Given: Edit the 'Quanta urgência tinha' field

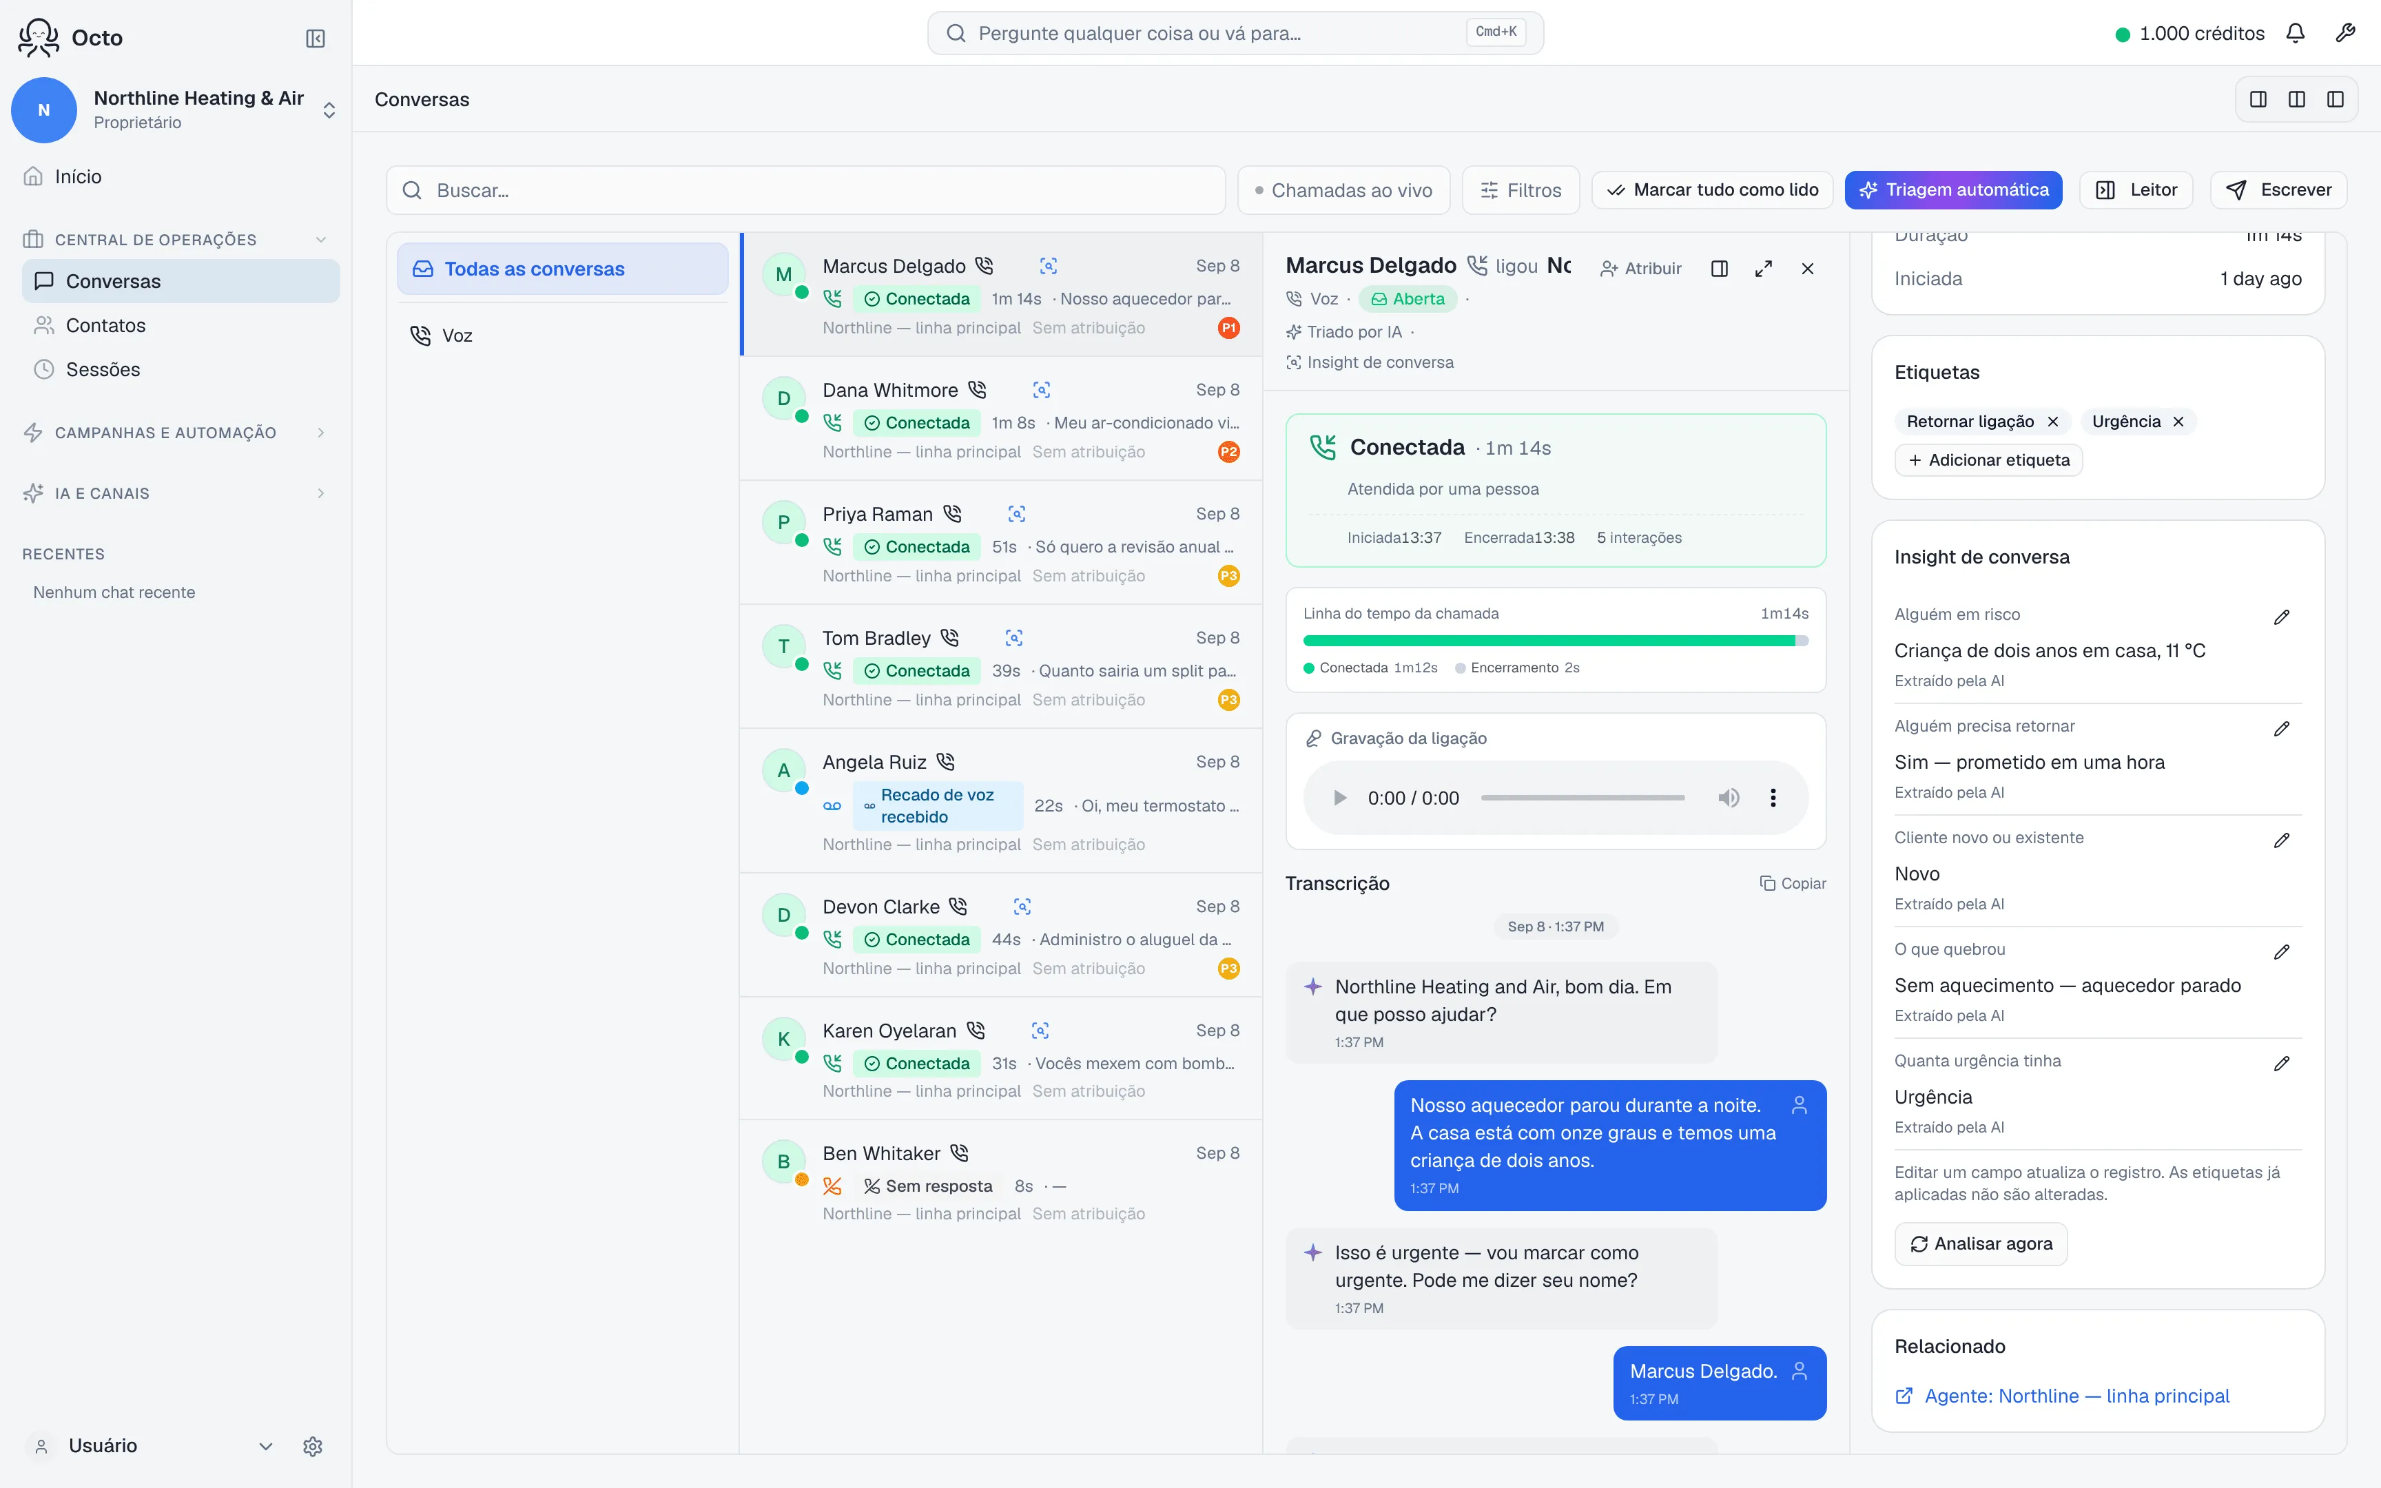Looking at the screenshot, I should coord(2282,1063).
